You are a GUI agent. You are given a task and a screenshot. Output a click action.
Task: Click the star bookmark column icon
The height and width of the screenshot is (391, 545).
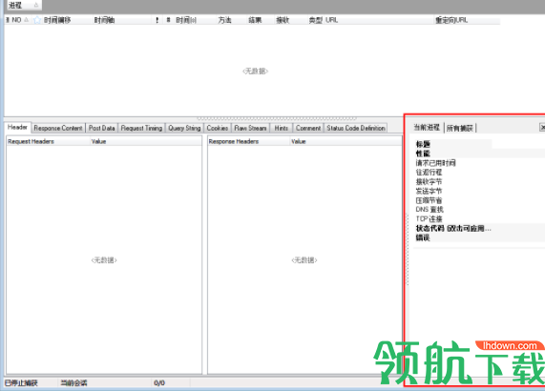37,20
